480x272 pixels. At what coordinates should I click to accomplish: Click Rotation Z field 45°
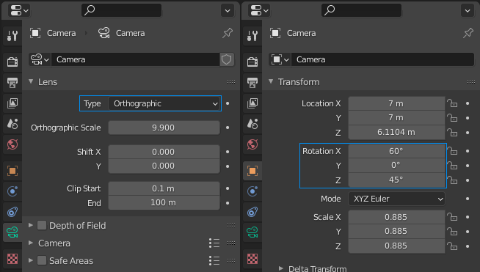point(397,180)
